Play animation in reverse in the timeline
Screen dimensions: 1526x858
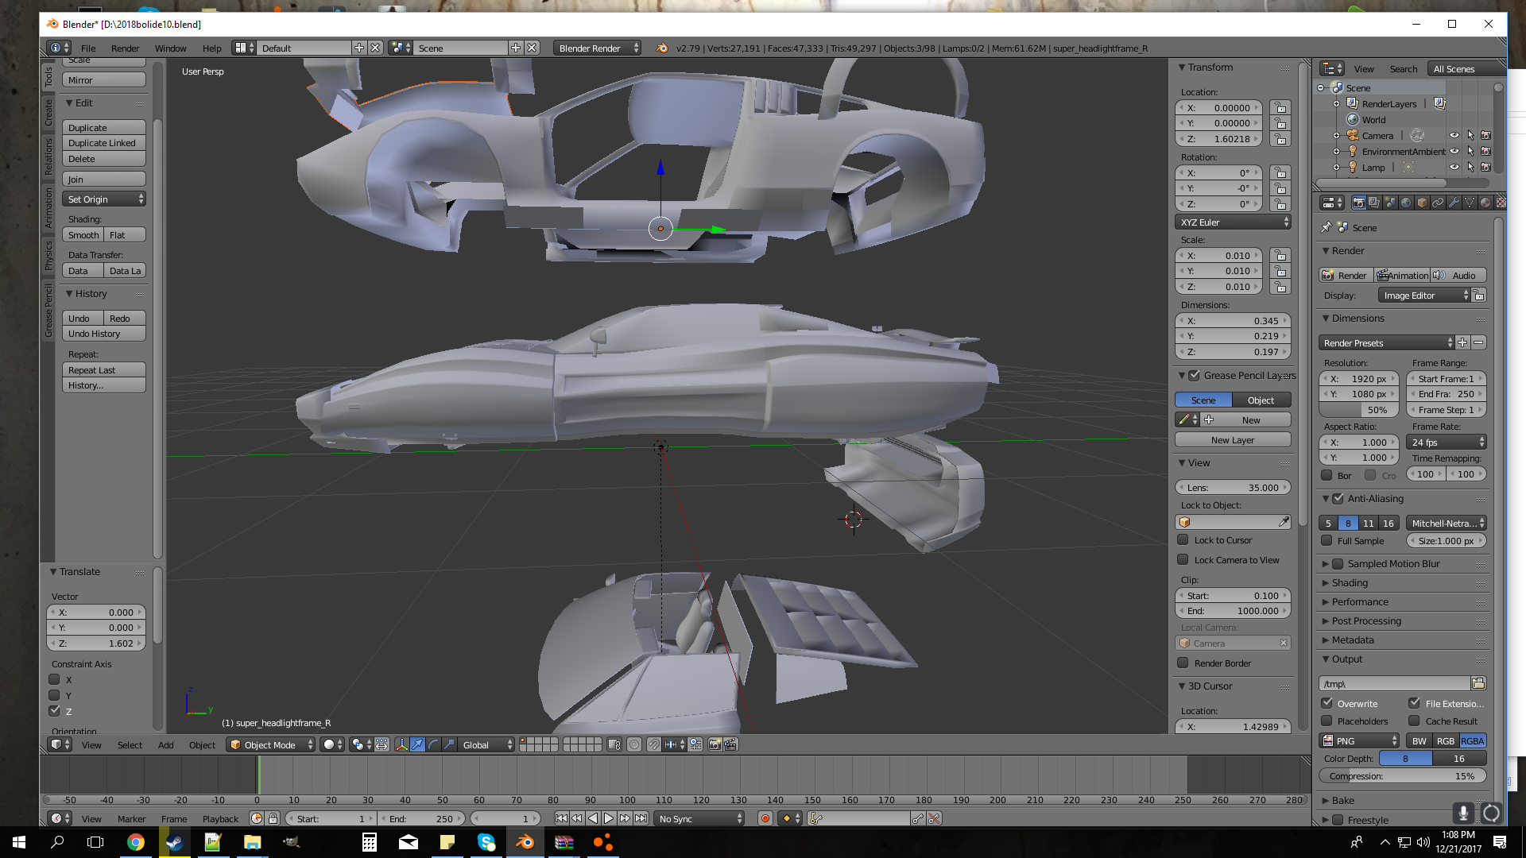(593, 819)
